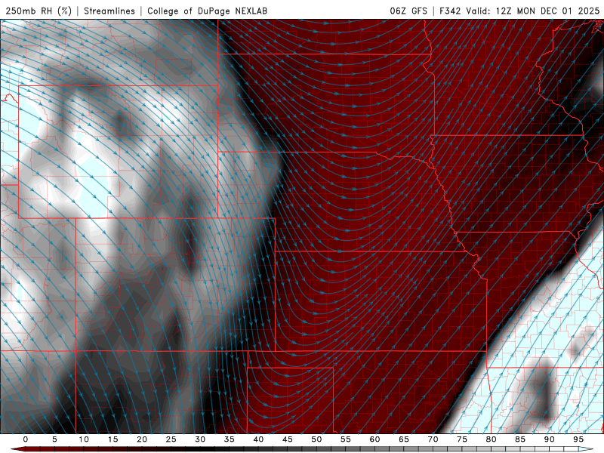Click the "20" tick label on the colorbar
Viewport: 604px width, 453px height.
pyautogui.click(x=142, y=439)
